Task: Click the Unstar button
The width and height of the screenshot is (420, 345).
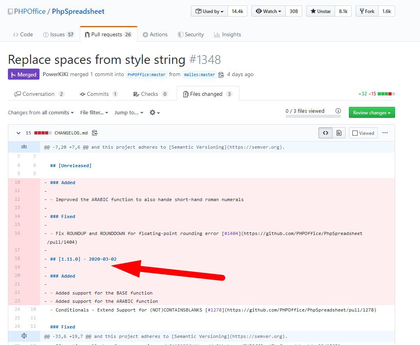Action: [x=320, y=11]
